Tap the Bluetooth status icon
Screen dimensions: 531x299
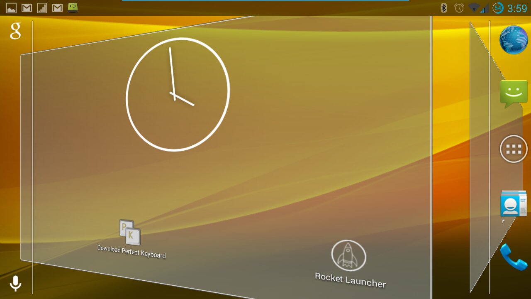point(443,8)
